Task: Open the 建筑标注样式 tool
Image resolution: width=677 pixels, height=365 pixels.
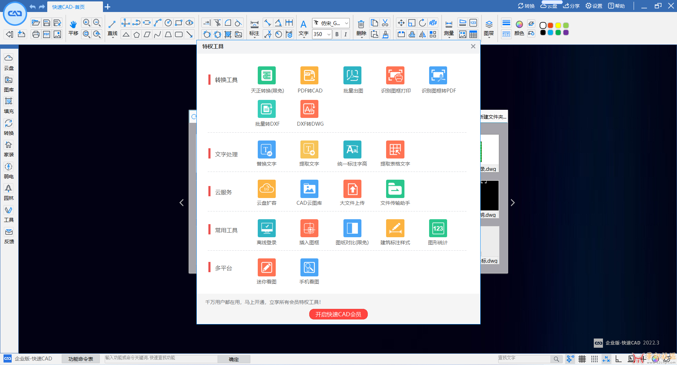Action: point(395,232)
